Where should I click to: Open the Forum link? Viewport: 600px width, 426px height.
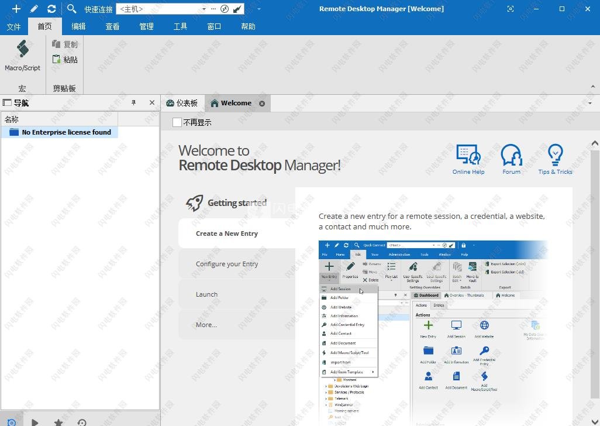[512, 160]
